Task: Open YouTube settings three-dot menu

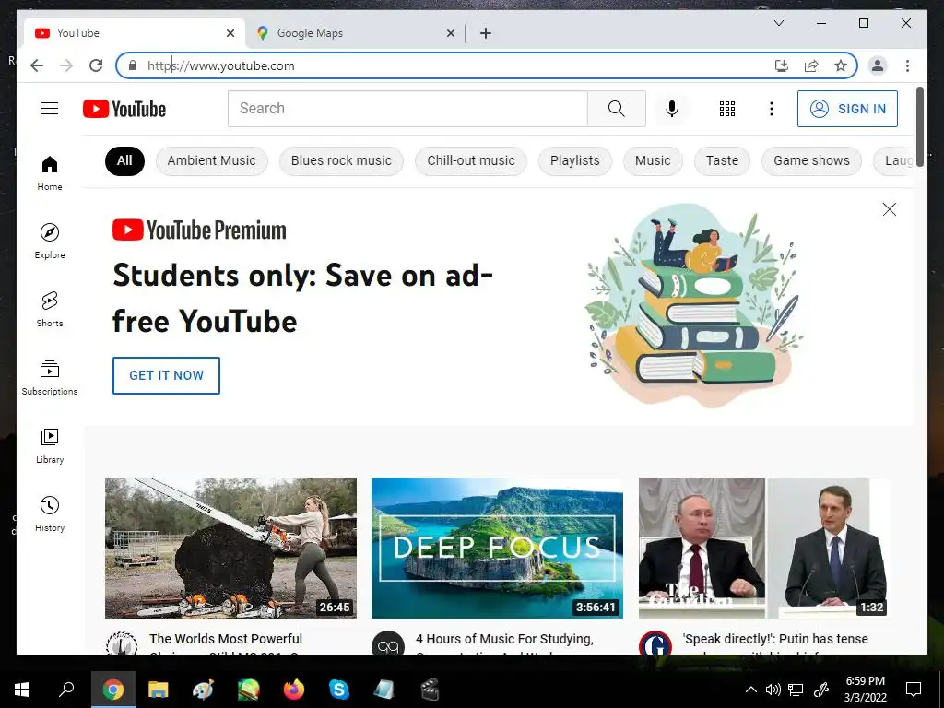Action: pyautogui.click(x=772, y=109)
